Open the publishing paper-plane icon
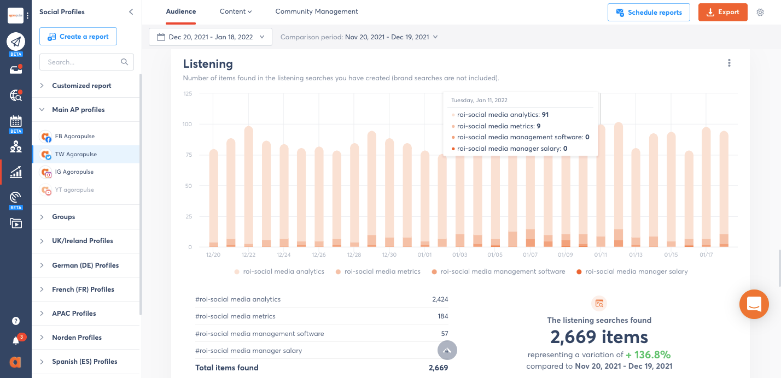This screenshot has height=378, width=781. coord(16,42)
